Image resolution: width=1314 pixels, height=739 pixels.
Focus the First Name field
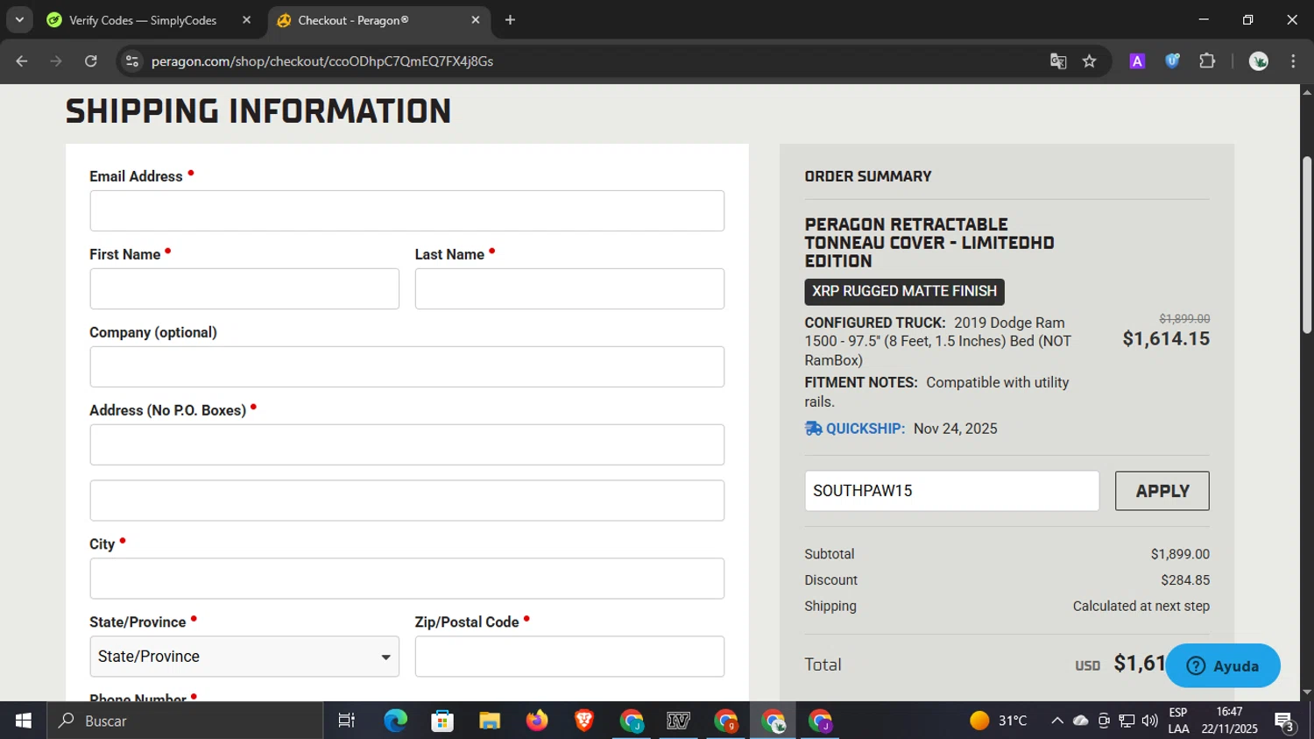click(244, 289)
